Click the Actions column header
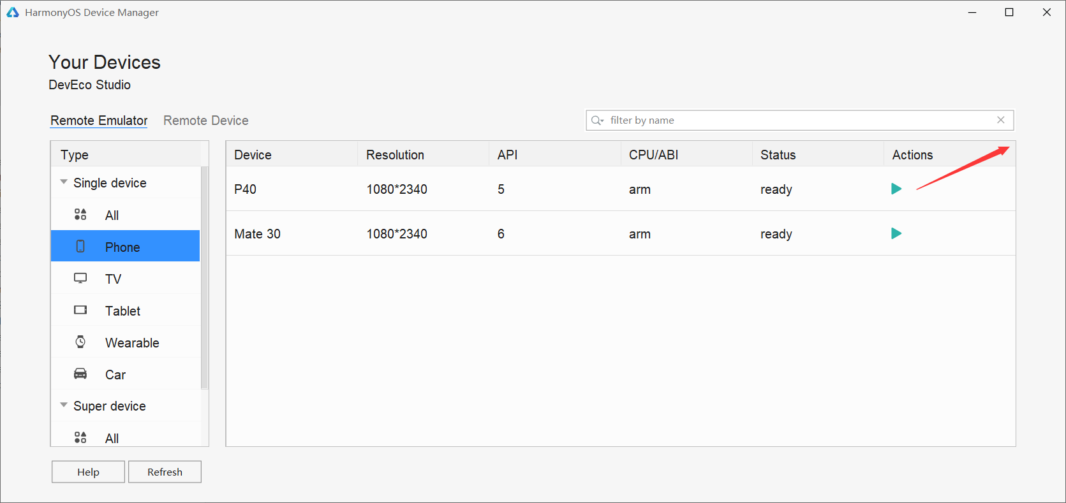Viewport: 1066px width, 503px height. tap(950, 154)
